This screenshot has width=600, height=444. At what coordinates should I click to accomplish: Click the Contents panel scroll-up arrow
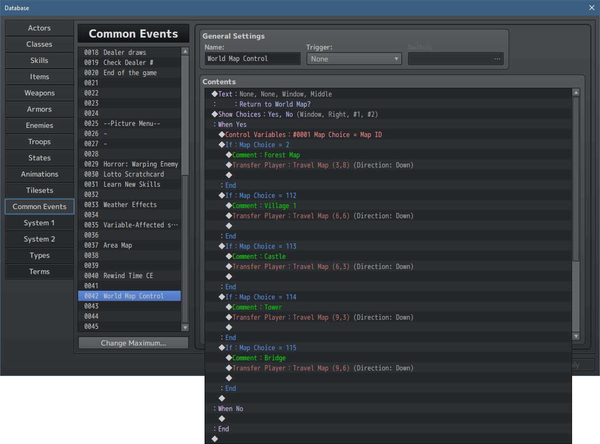(576, 92)
